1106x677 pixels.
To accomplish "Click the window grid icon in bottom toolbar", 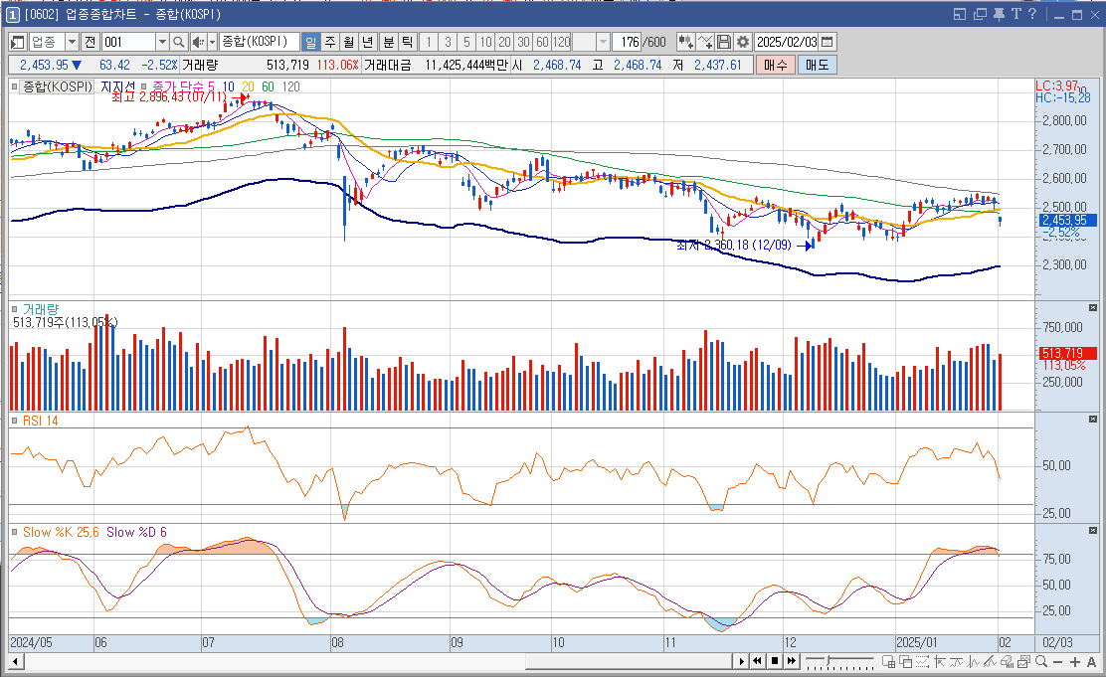I will 889,661.
